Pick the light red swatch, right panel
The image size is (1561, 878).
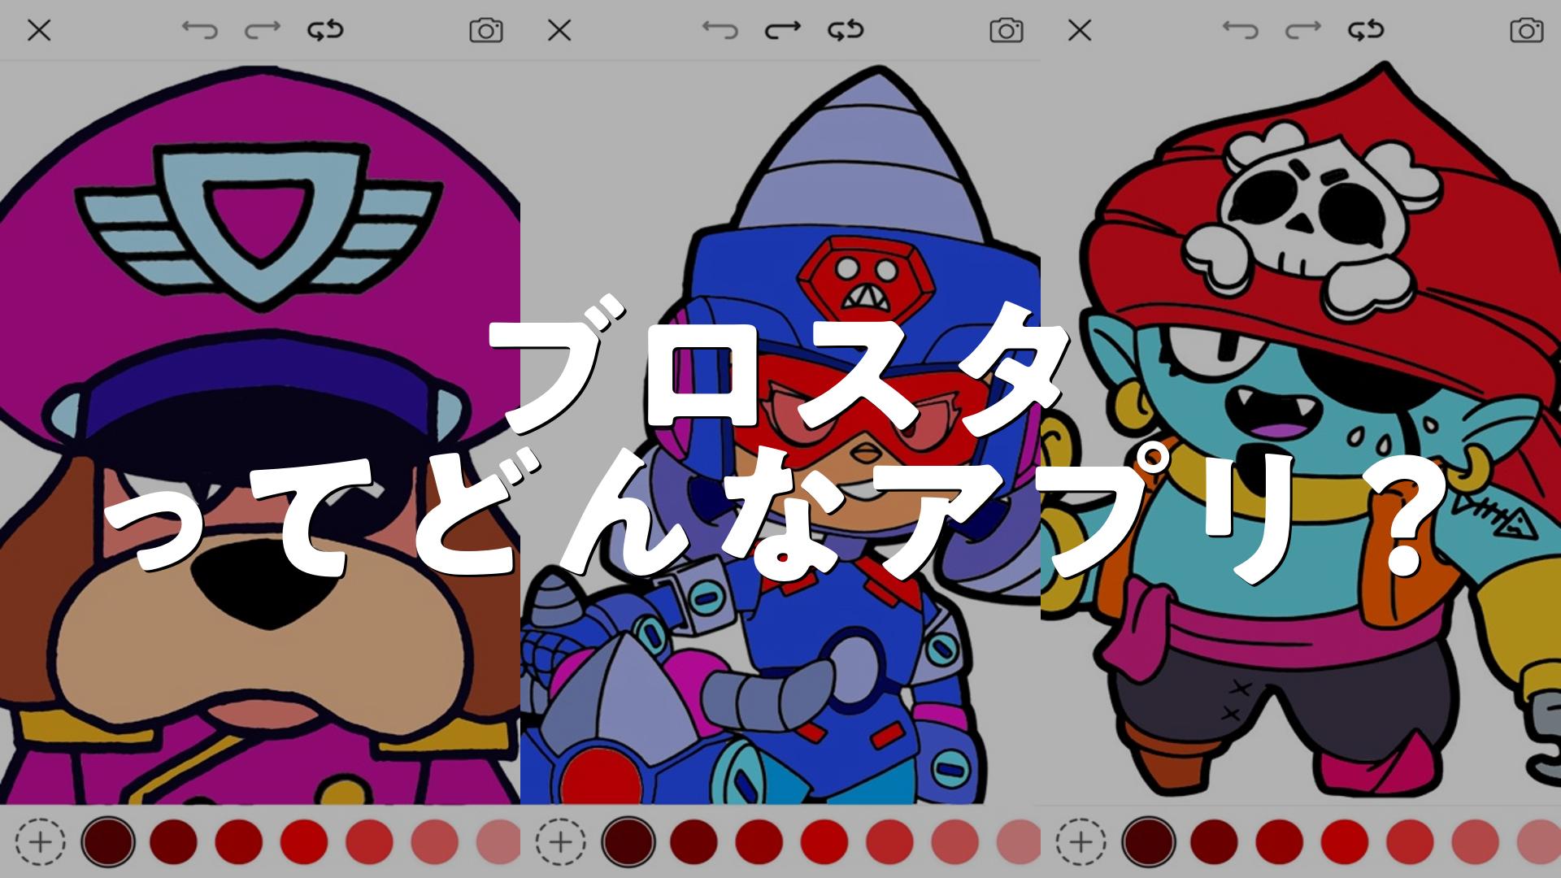[1475, 841]
